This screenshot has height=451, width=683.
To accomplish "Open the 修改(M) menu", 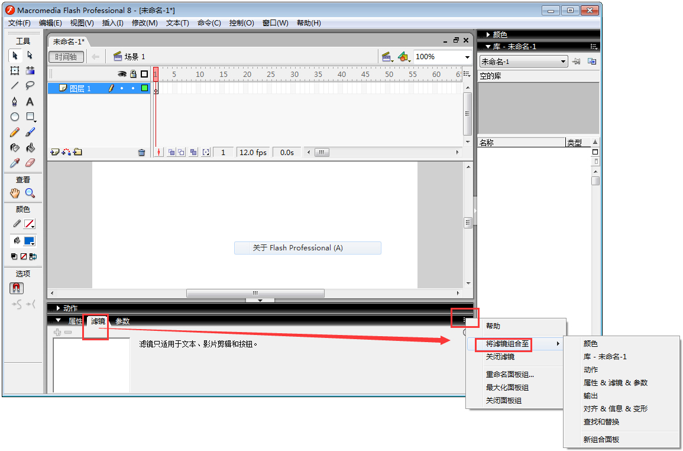I will tap(145, 22).
